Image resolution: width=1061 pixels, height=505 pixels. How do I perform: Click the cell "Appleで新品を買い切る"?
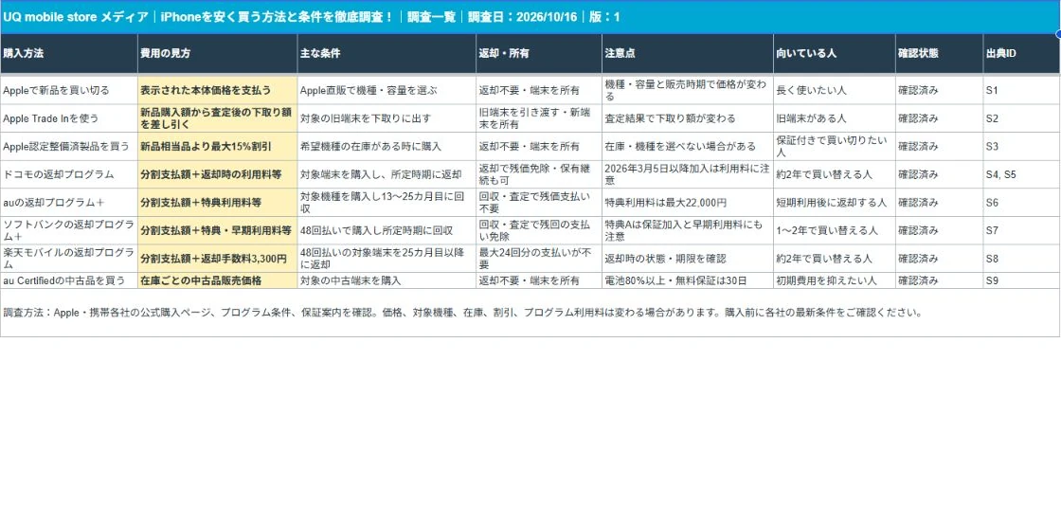click(69, 90)
